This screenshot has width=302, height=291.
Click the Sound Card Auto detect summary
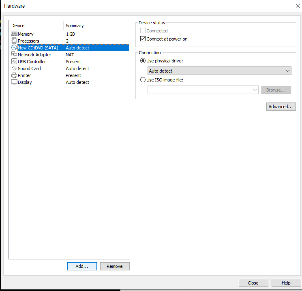tap(77, 68)
